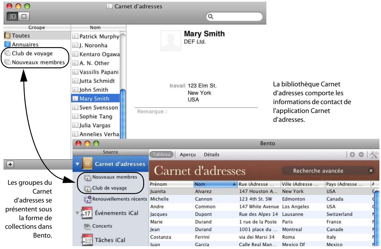
Task: Select contact Kentaro Ogawa
Action: [95, 54]
